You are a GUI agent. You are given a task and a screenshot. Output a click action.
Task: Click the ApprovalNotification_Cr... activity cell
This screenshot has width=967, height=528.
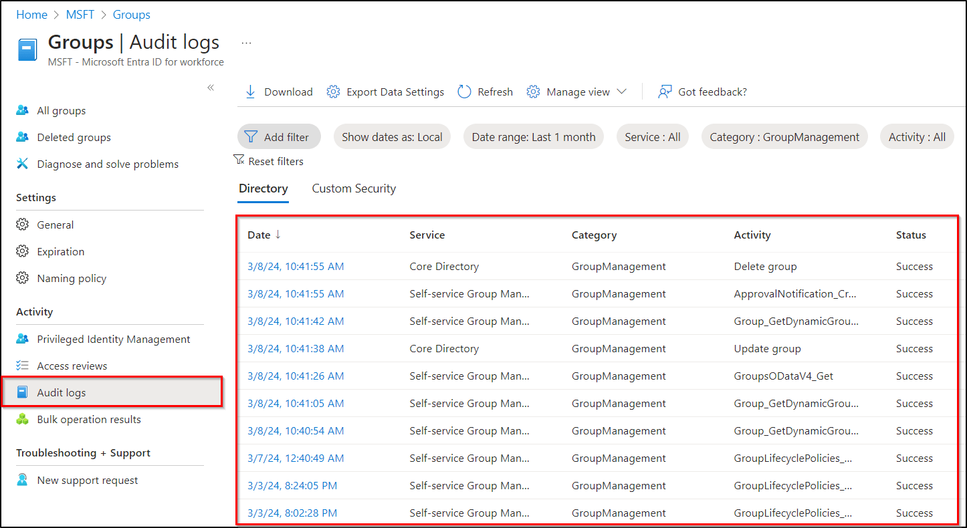(x=795, y=293)
